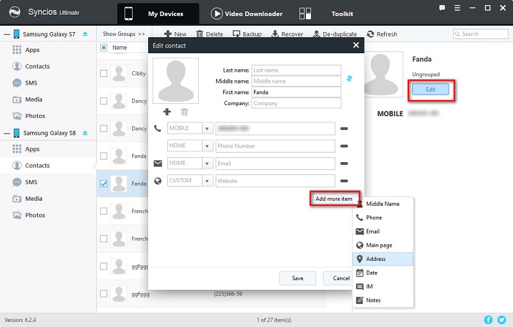Open Media under Samsung Galaxy S7

pyautogui.click(x=33, y=99)
